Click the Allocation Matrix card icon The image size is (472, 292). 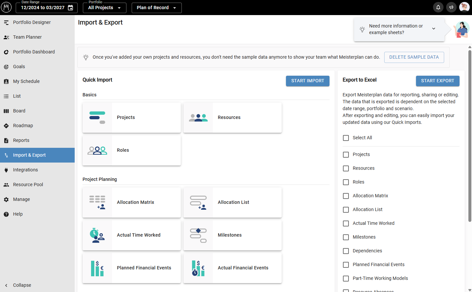(x=97, y=203)
